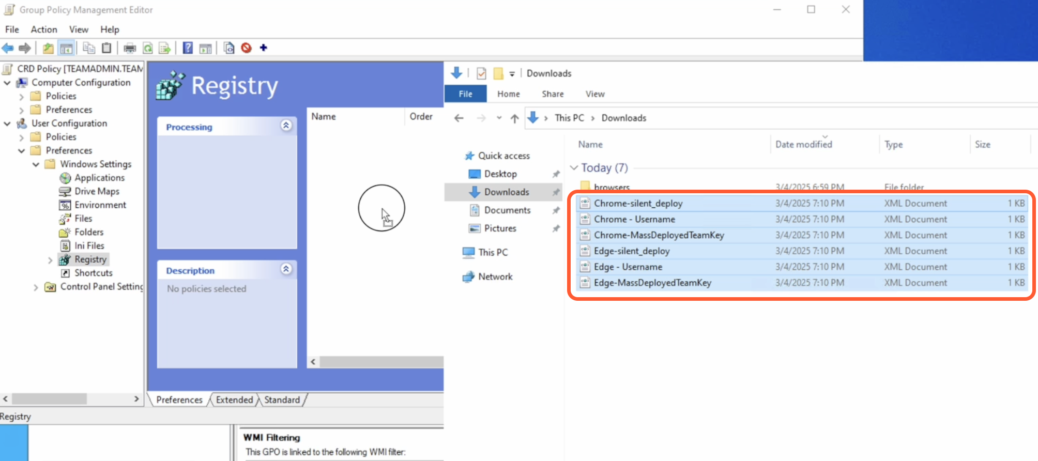1038x461 pixels.
Task: Click the Paste clipboard toolbar icon
Action: [x=106, y=48]
